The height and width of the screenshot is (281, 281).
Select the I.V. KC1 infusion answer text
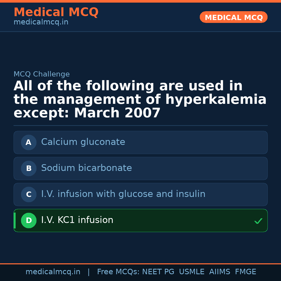(77, 220)
